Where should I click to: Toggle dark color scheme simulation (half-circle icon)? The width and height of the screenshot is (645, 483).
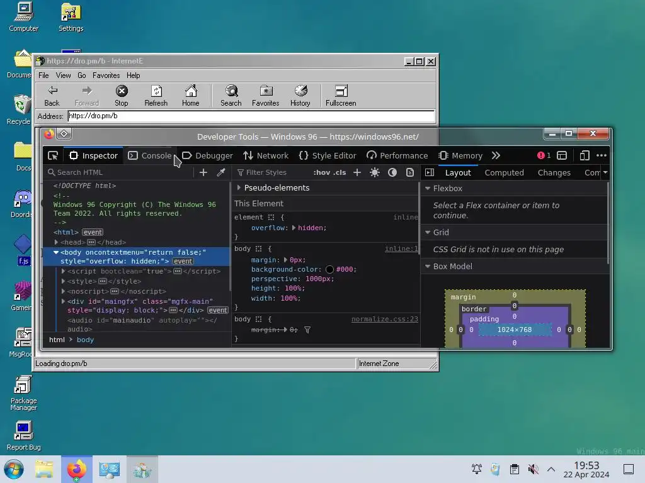pyautogui.click(x=392, y=172)
